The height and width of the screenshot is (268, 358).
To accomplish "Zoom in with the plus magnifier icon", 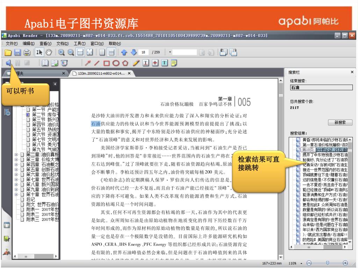I will (x=61, y=52).
